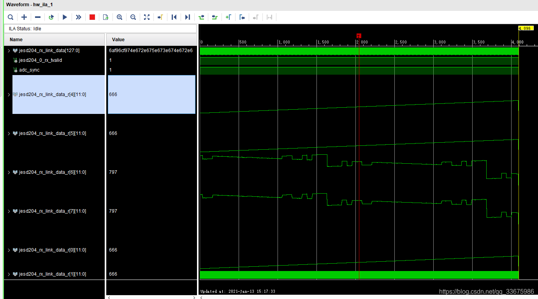
Task: Click the 2,000 tick on time ruler
Action: (362, 42)
